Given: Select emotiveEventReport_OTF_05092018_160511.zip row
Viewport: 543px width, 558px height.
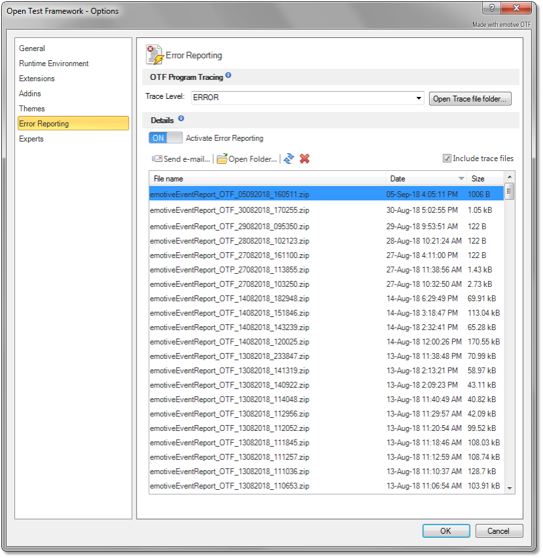Looking at the screenshot, I should tap(326, 194).
